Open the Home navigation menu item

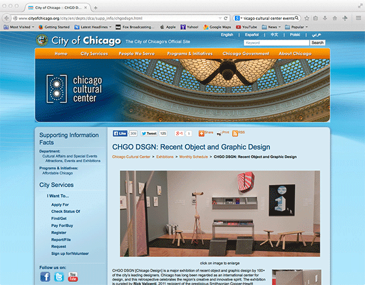tap(61, 53)
